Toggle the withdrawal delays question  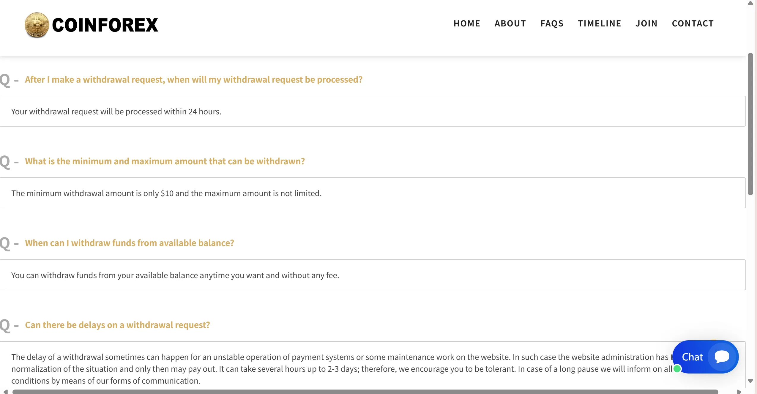[117, 325]
